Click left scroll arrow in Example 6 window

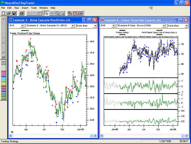[102, 136]
